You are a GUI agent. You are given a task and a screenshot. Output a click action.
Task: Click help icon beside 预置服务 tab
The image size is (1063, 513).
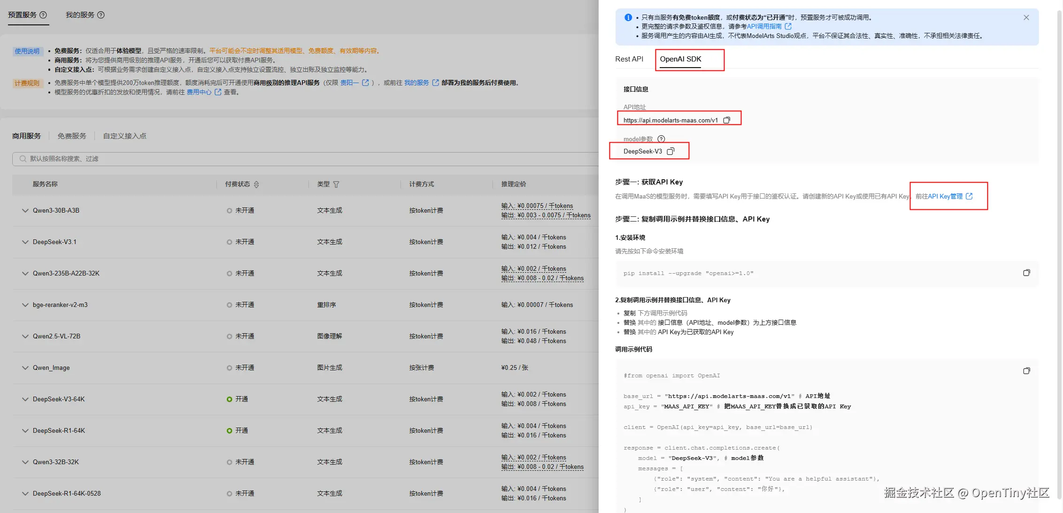[x=43, y=15]
